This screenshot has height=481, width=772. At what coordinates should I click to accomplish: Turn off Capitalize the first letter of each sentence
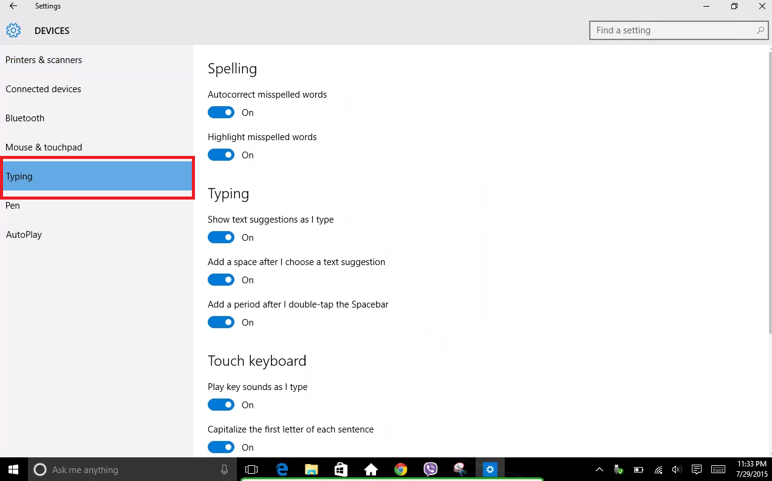(221, 447)
